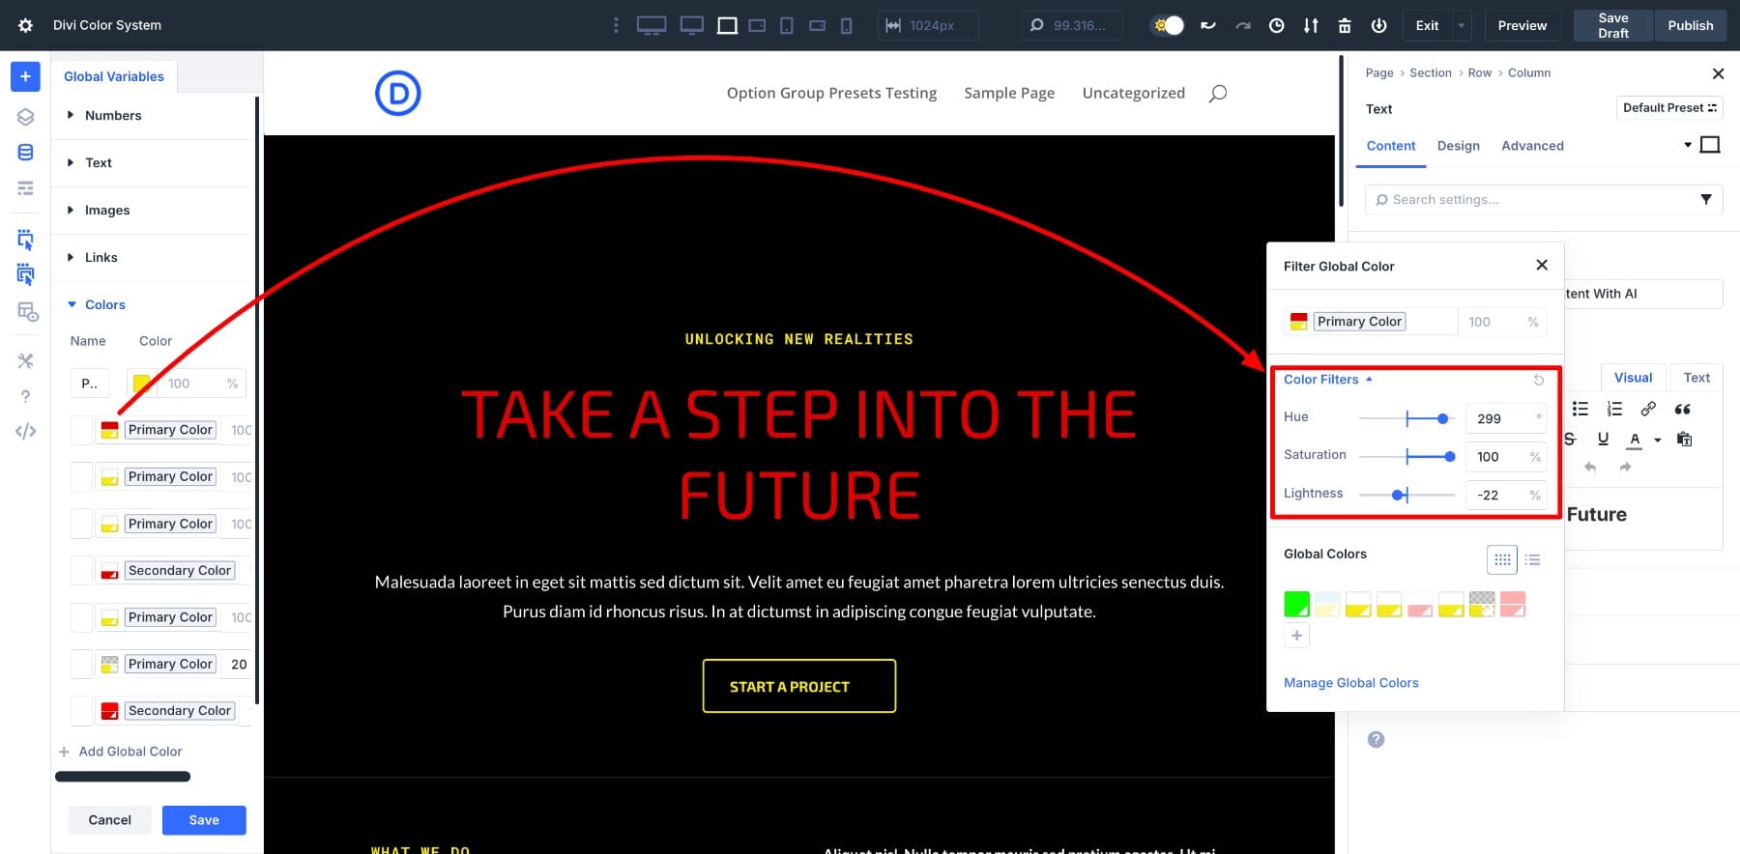Screen dimensions: 1740x854
Task: Click the filter funnel icon beside search settings
Action: pos(1706,199)
